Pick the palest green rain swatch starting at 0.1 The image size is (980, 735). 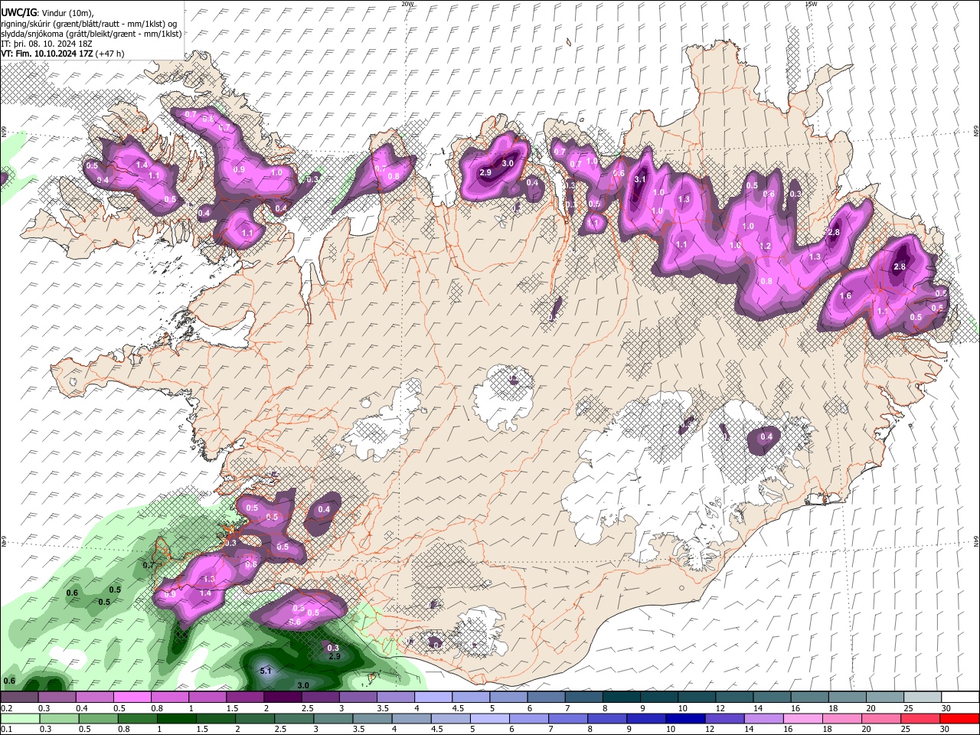[x=19, y=718]
